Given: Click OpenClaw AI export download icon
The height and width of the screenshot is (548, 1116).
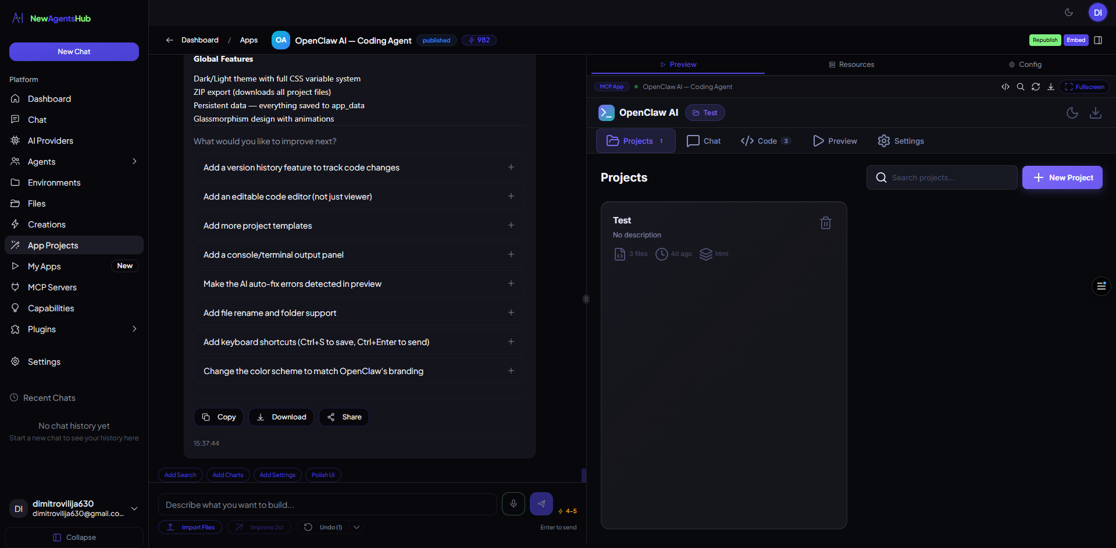Looking at the screenshot, I should [1096, 113].
